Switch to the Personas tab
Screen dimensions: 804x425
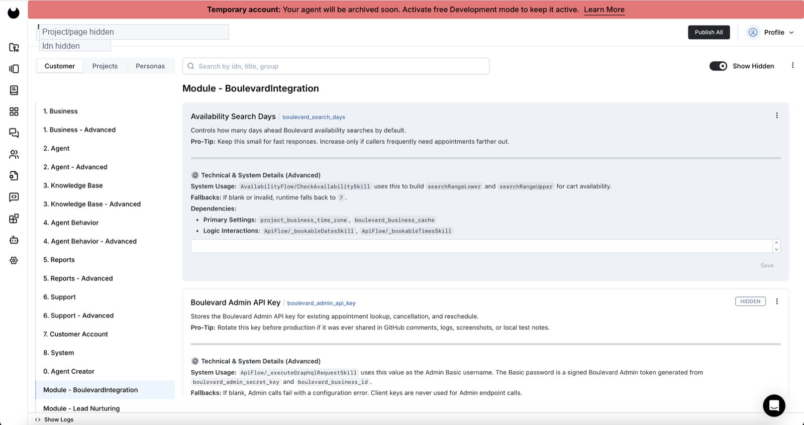tap(150, 66)
